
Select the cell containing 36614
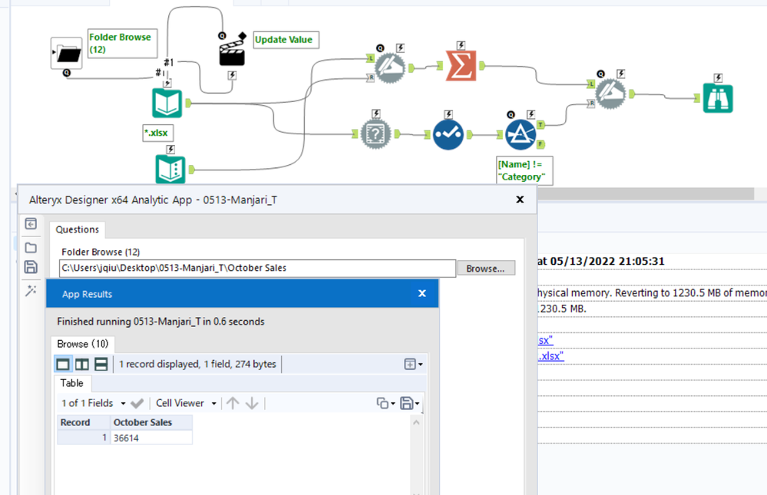[151, 437]
